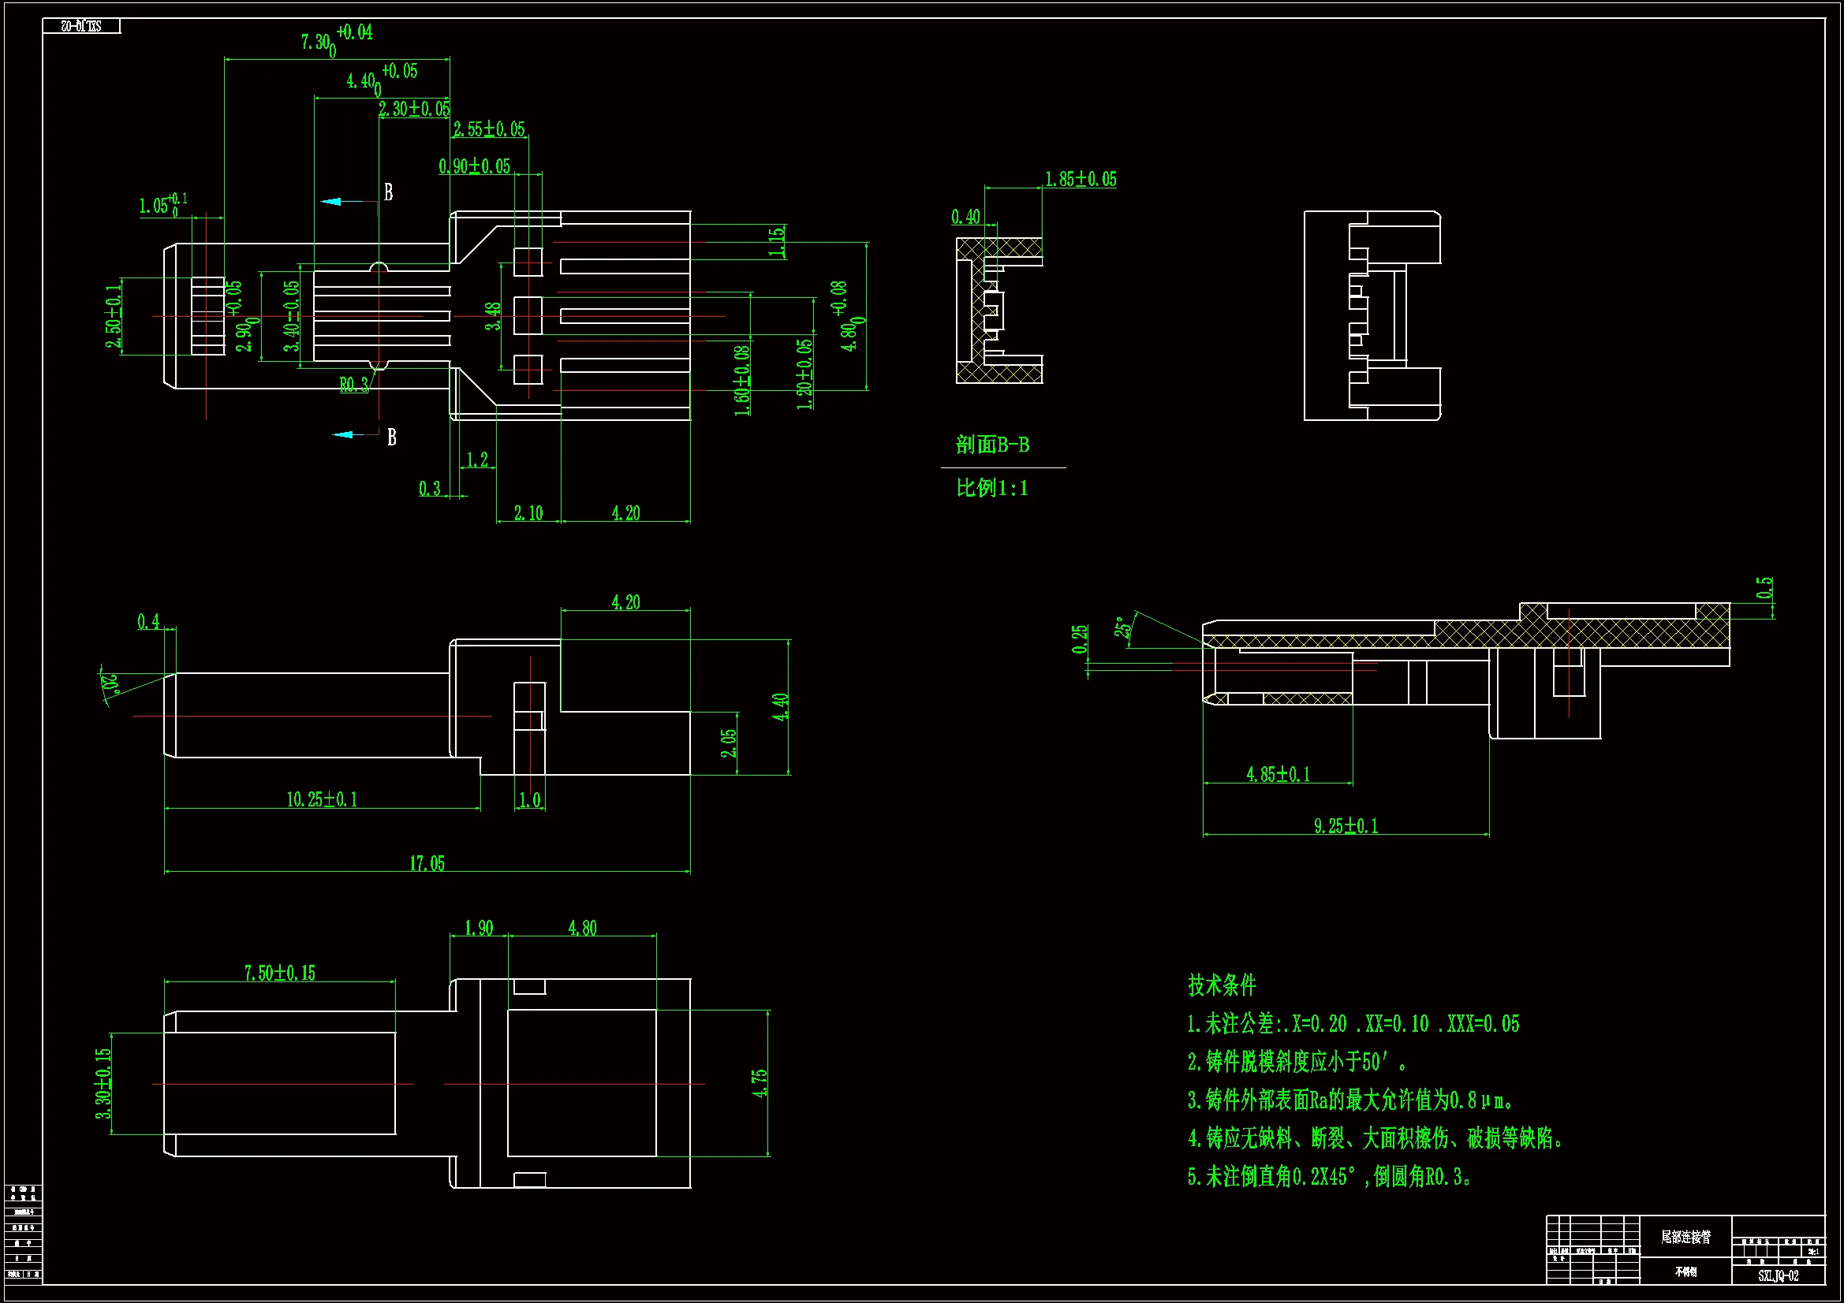The image size is (1844, 1303).
Task: Select the 10.25±0.1 dimension text
Action: click(322, 799)
